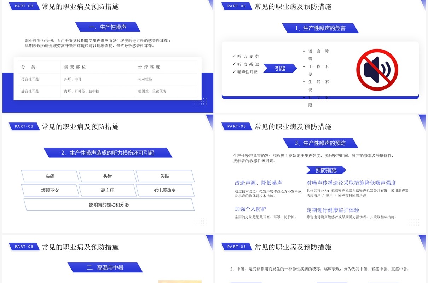Click the text beginning '筛选出对噪声敏感者'

point(352,217)
